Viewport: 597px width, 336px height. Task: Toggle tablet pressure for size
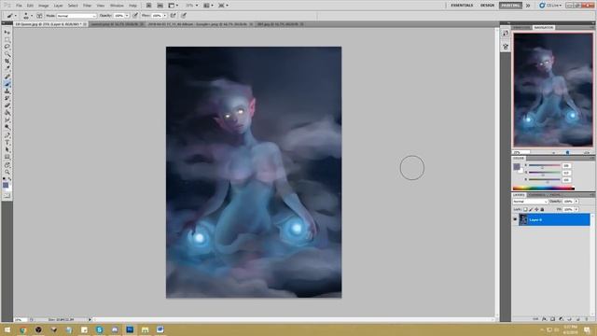click(x=184, y=16)
